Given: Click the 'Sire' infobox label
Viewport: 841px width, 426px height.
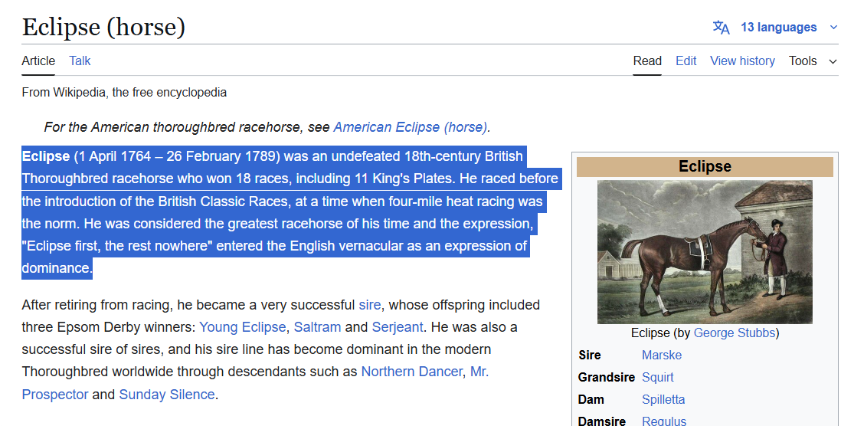Looking at the screenshot, I should 590,356.
